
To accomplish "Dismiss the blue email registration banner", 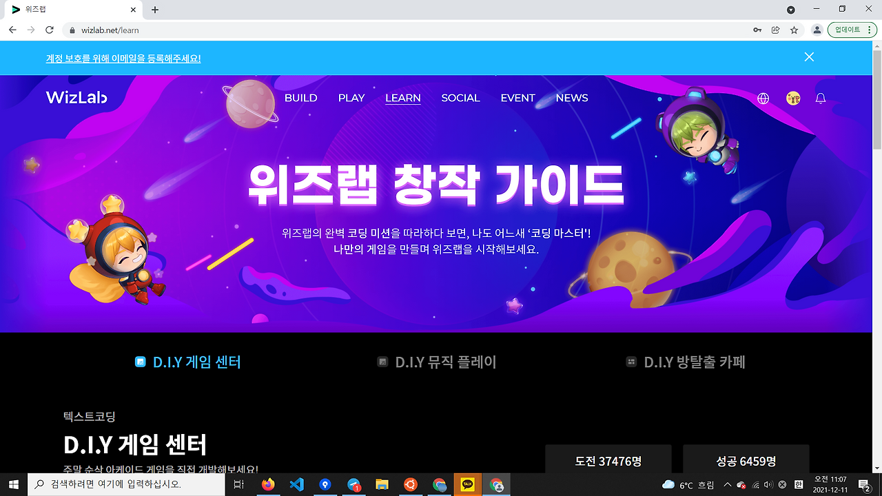I will click(x=809, y=57).
